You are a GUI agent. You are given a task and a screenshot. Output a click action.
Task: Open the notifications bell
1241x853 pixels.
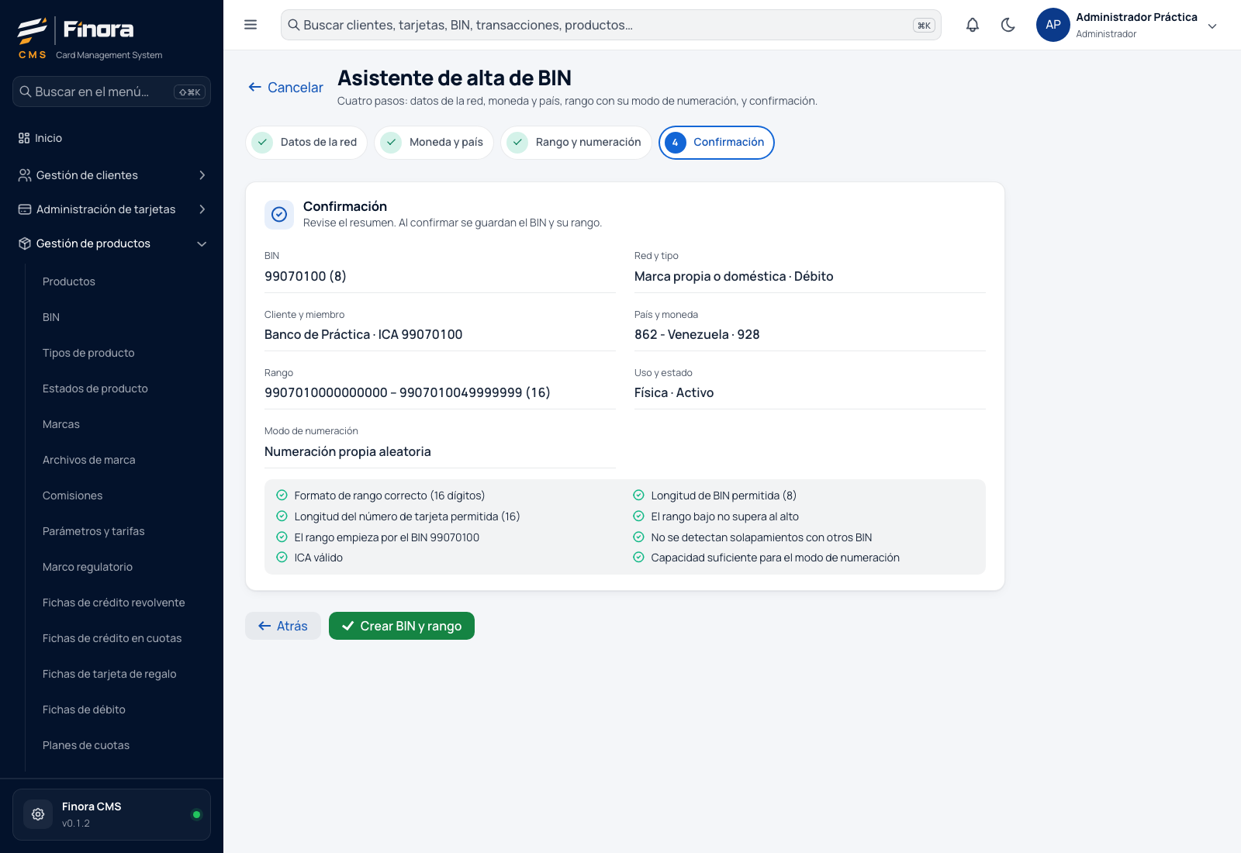pyautogui.click(x=973, y=25)
